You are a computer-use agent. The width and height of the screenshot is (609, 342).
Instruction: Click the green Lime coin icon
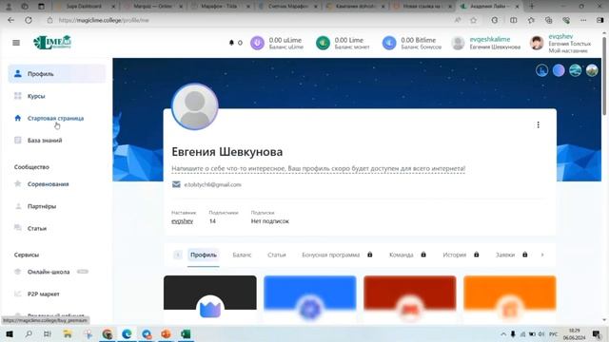pyautogui.click(x=323, y=43)
